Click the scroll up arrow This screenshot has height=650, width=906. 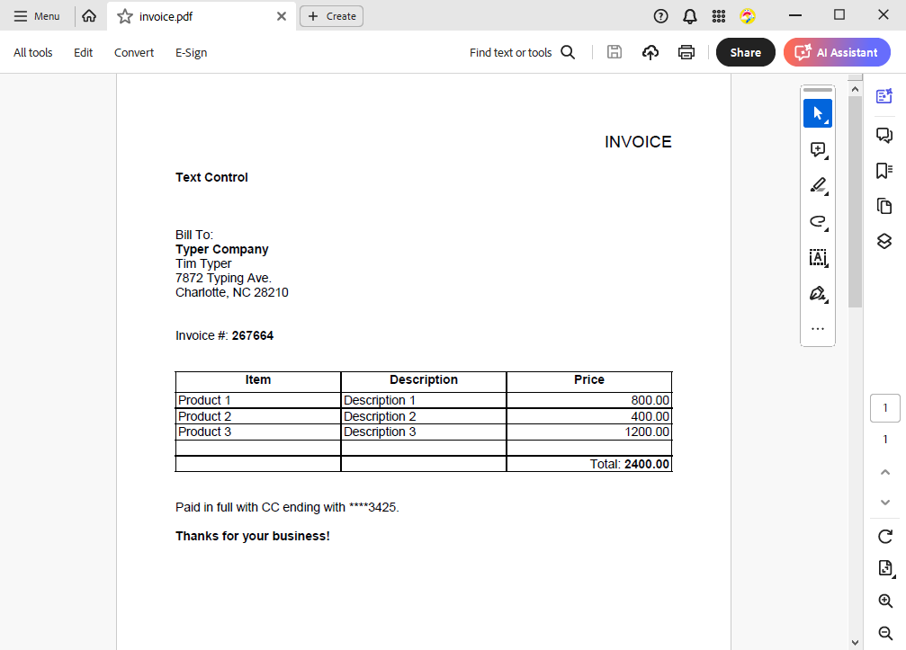[x=855, y=90]
